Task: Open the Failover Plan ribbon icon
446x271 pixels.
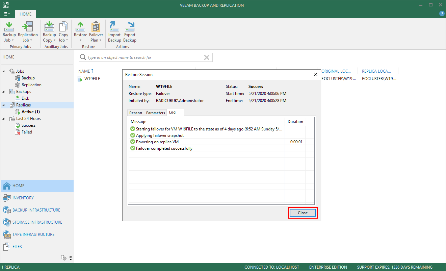Action: click(96, 32)
